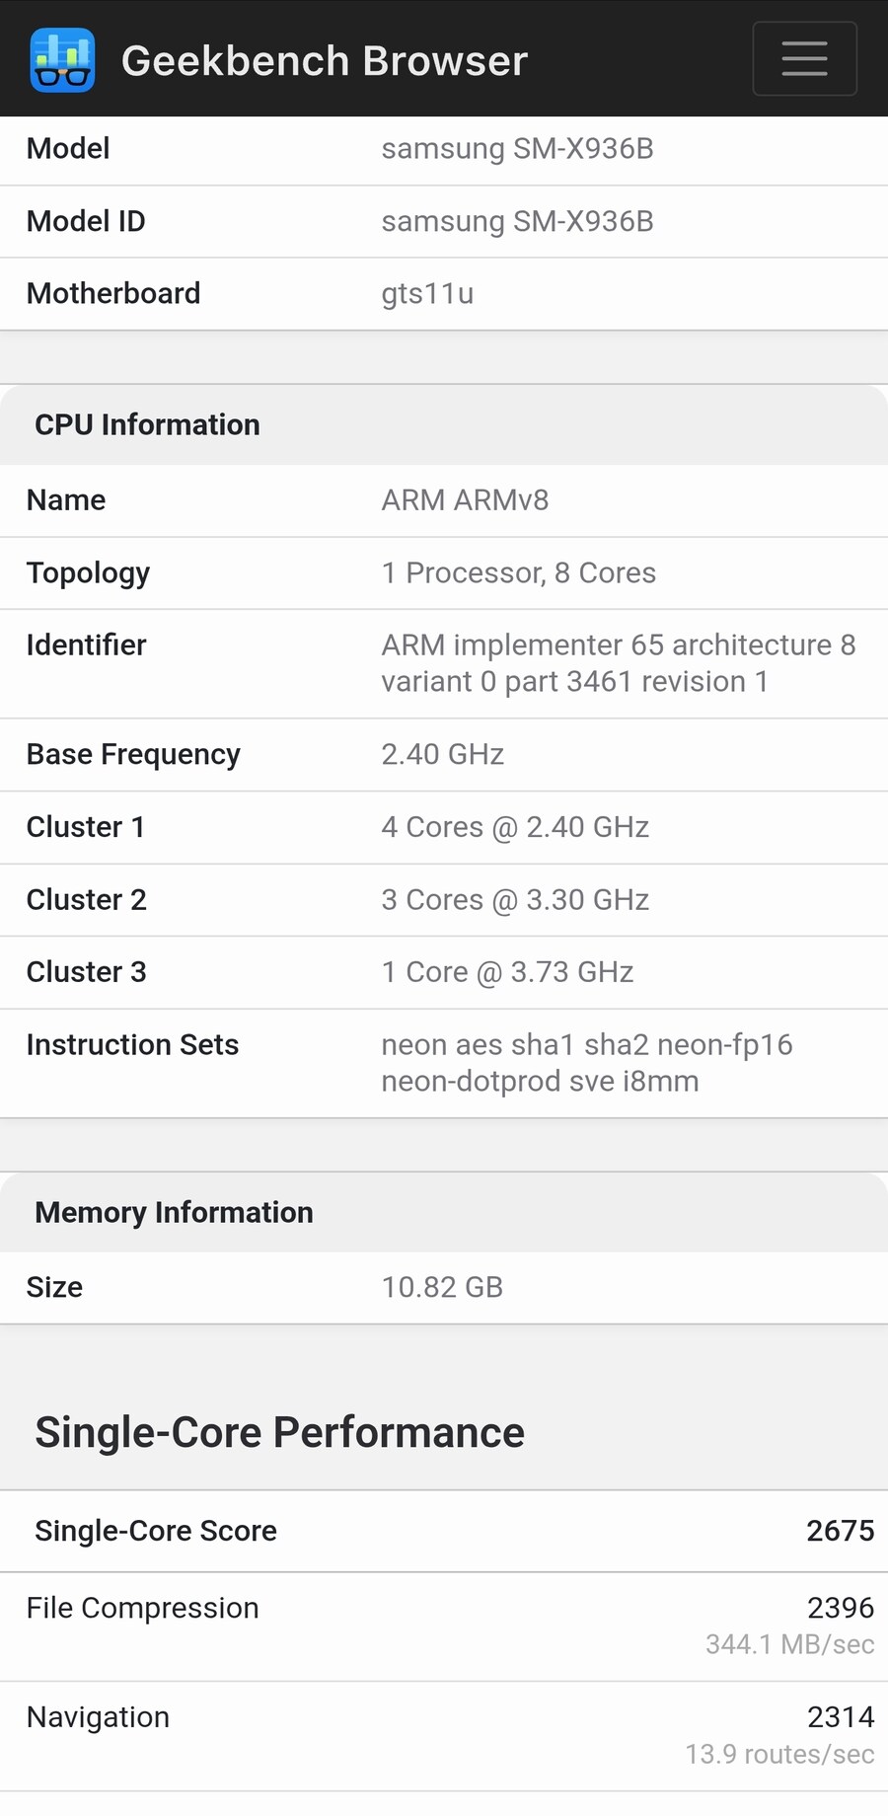
Task: Select the Navigation score 2314
Action: coord(841,1718)
